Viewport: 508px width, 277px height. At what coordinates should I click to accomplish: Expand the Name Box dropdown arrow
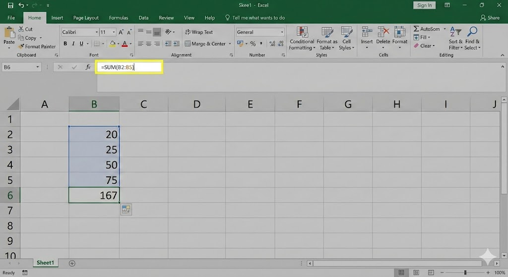38,67
